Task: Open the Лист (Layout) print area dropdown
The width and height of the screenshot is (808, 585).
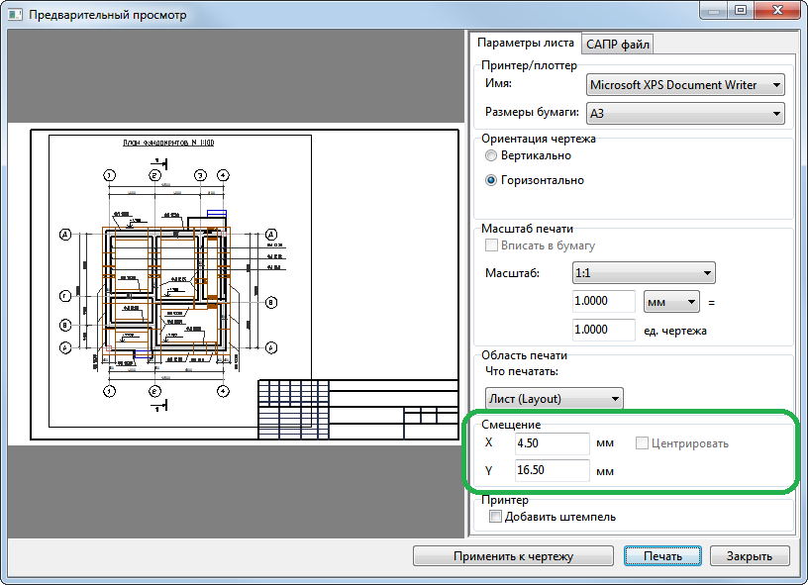Action: [554, 398]
